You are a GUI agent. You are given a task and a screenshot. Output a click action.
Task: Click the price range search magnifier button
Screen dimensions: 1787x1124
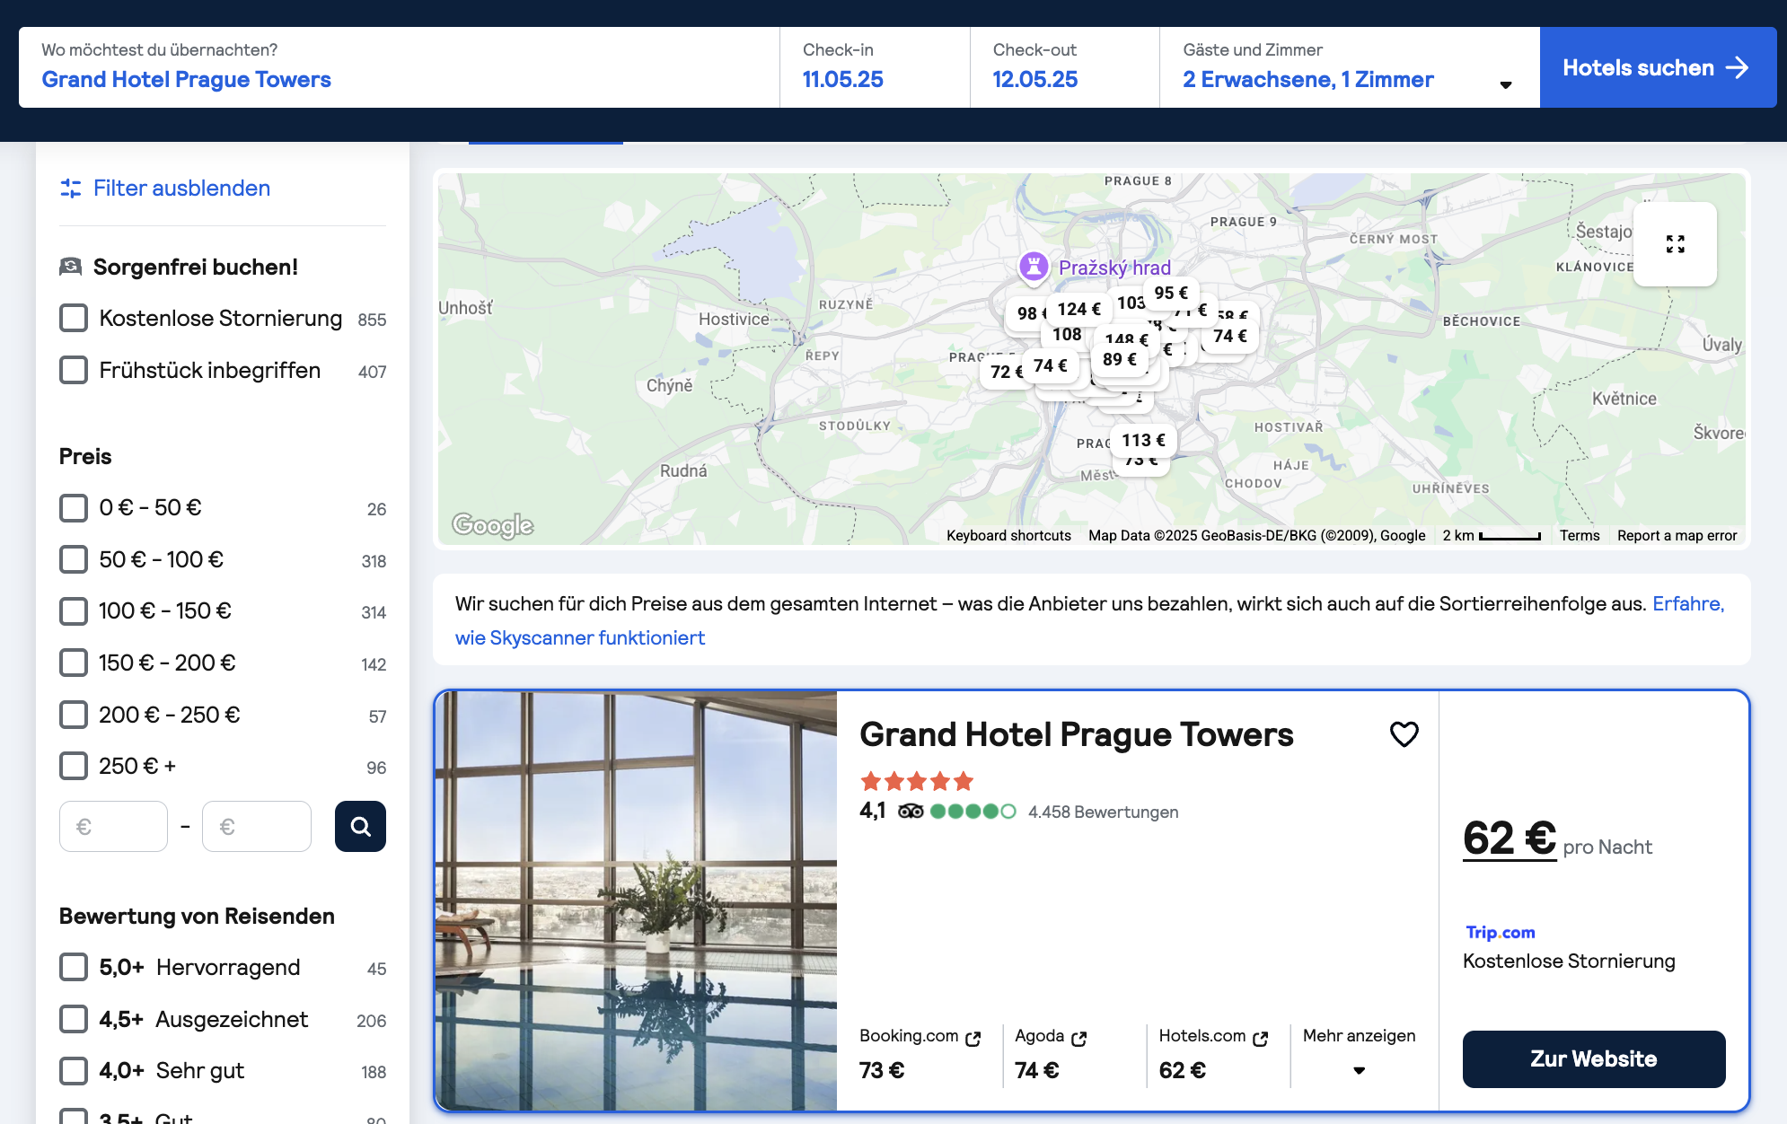tap(360, 826)
